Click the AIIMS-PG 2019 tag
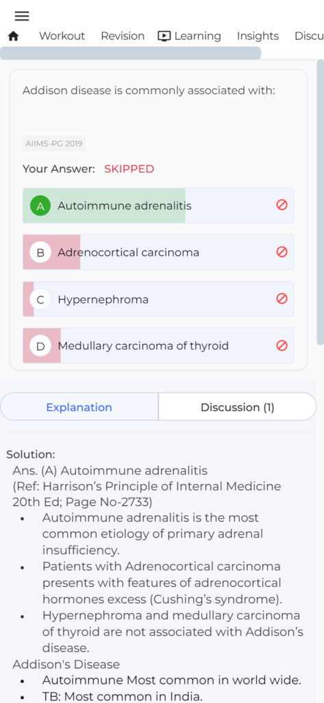The width and height of the screenshot is (324, 703). (54, 144)
